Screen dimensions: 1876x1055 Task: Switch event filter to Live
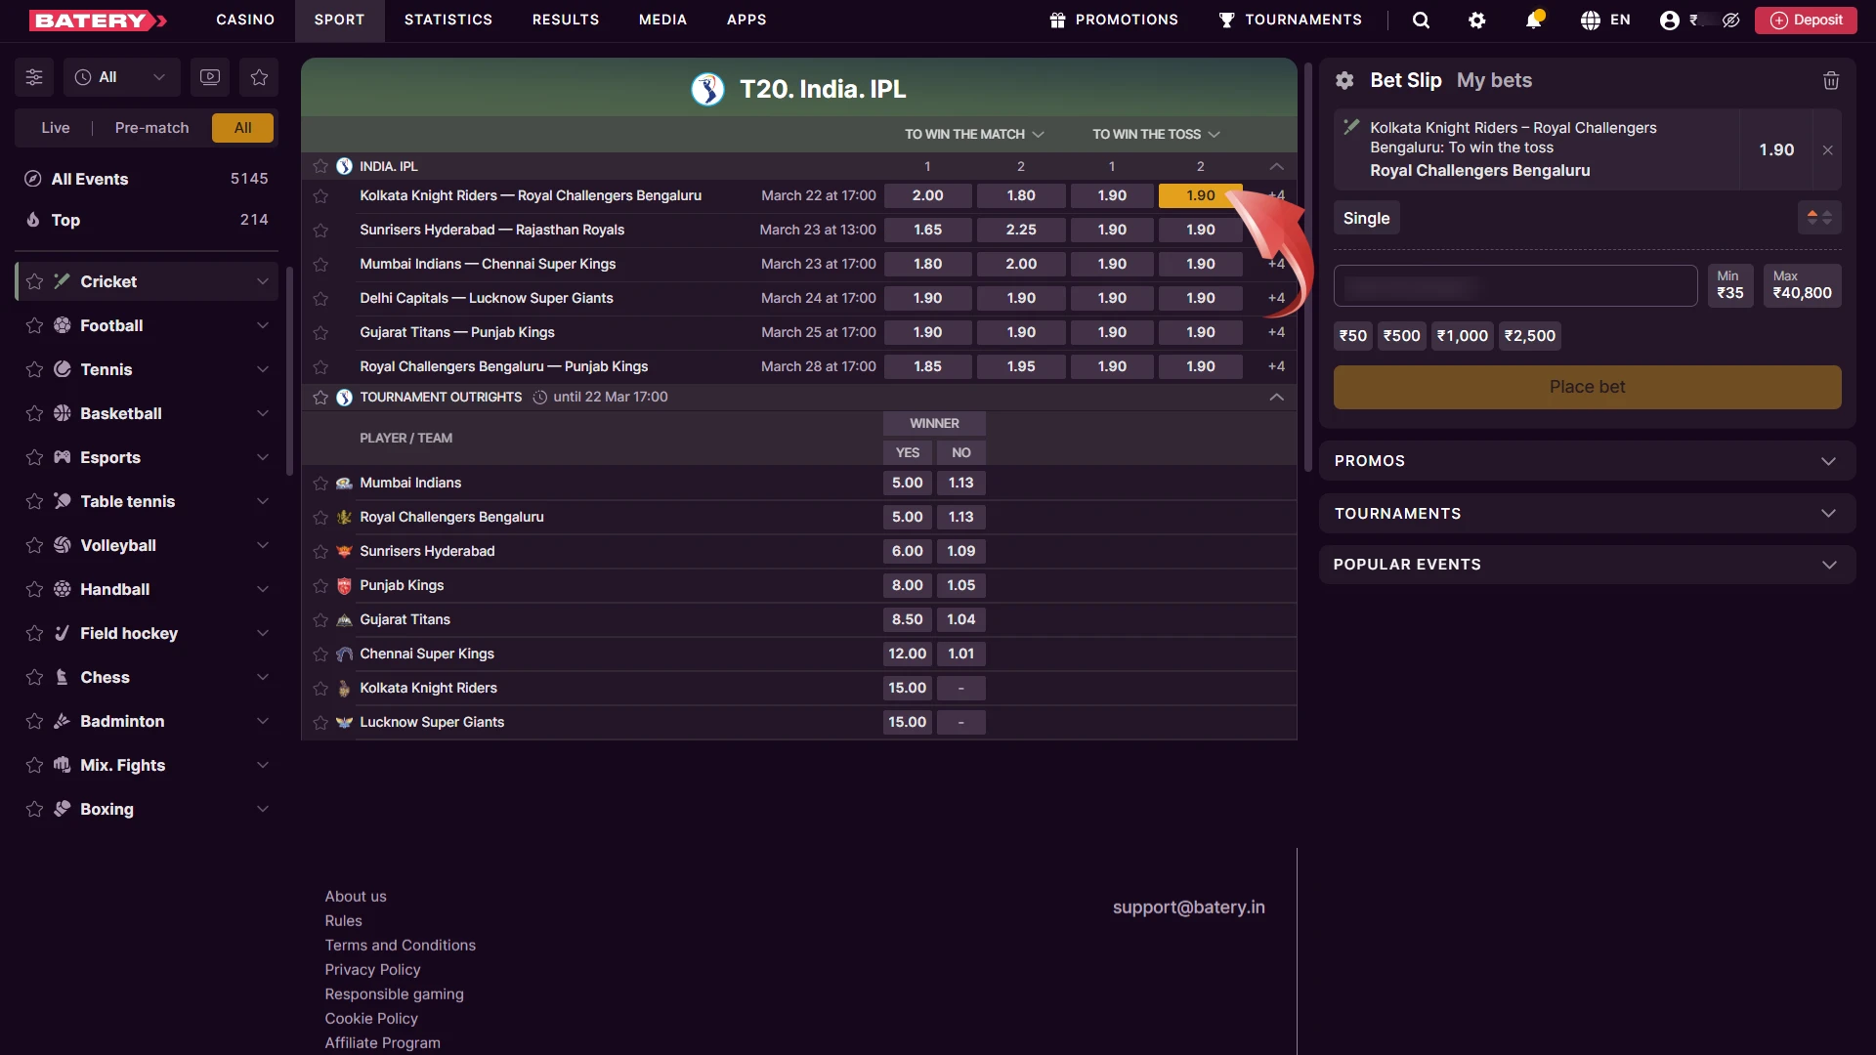pyautogui.click(x=56, y=128)
